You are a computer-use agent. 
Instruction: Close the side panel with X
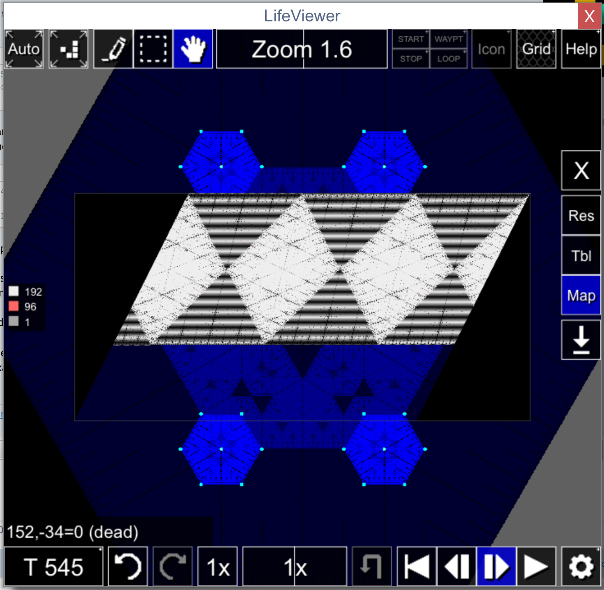pos(581,170)
